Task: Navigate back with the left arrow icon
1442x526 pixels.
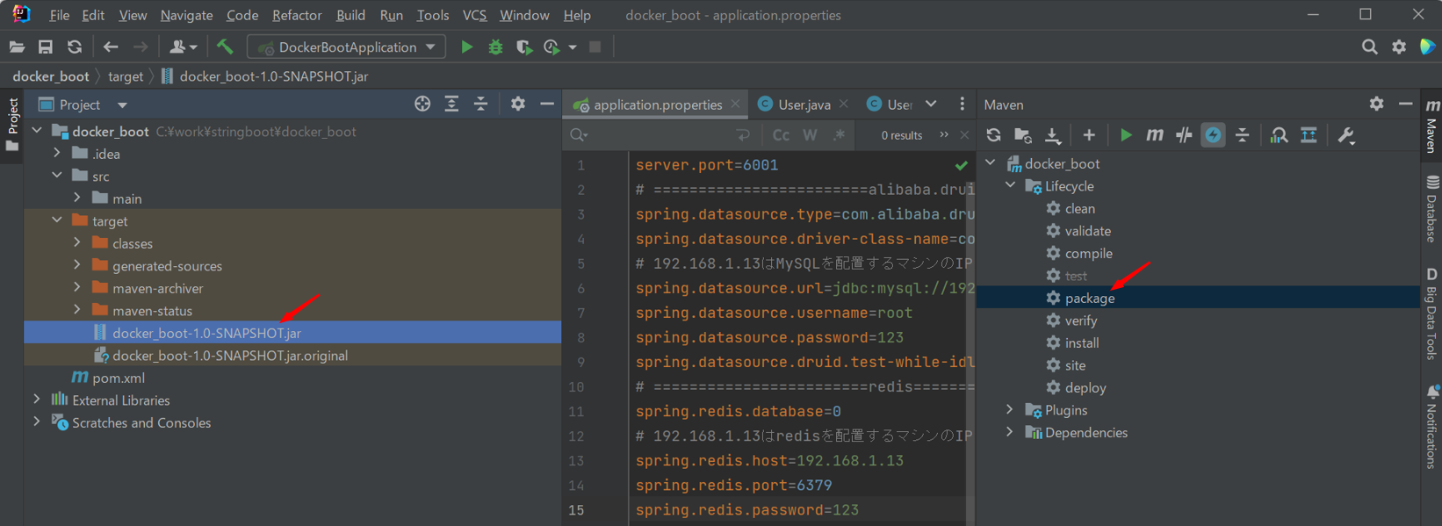Action: click(x=111, y=47)
